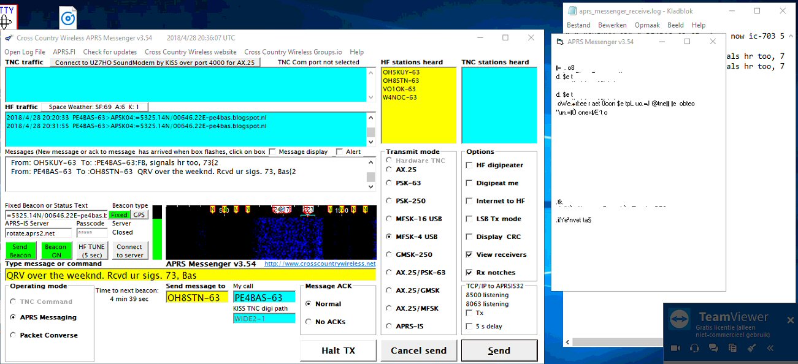798x364 pixels.
Task: Click the Messages box scrollbar up arrow
Action: tap(370, 162)
